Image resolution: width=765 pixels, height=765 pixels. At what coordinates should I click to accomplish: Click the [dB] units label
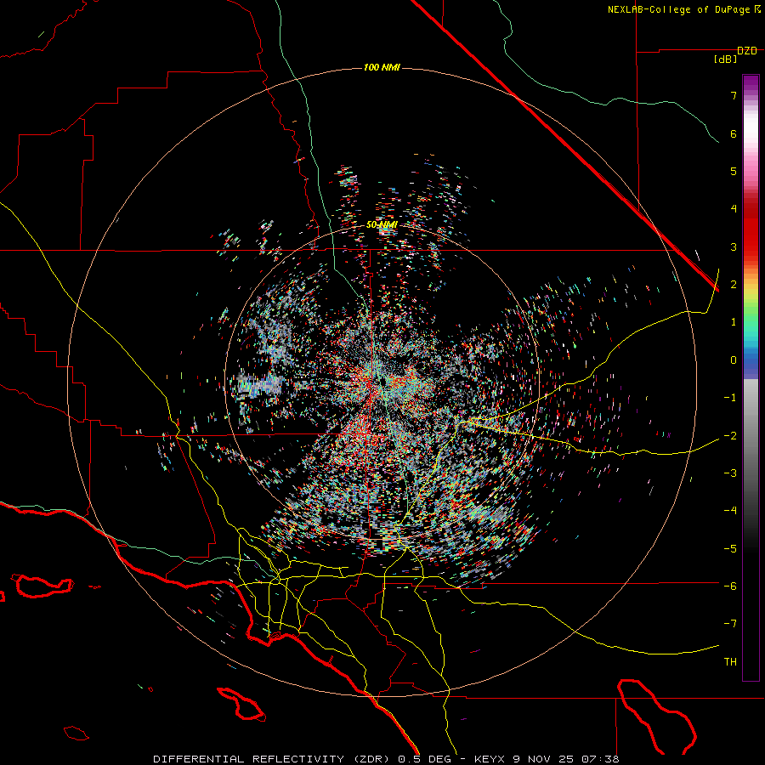point(726,59)
